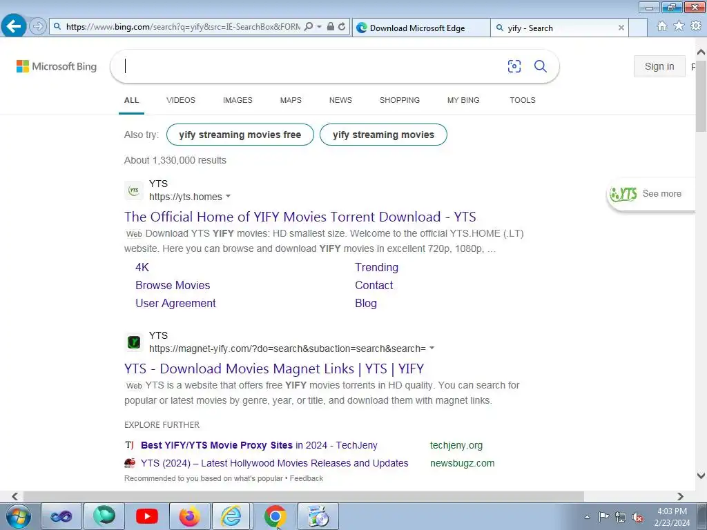Click the vertical scrollbar up arrow
The width and height of the screenshot is (707, 530).
point(701,52)
